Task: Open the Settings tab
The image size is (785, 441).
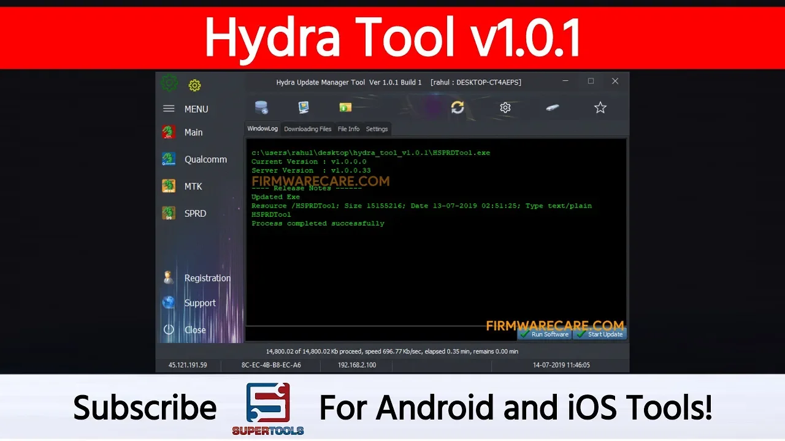Action: (x=377, y=129)
